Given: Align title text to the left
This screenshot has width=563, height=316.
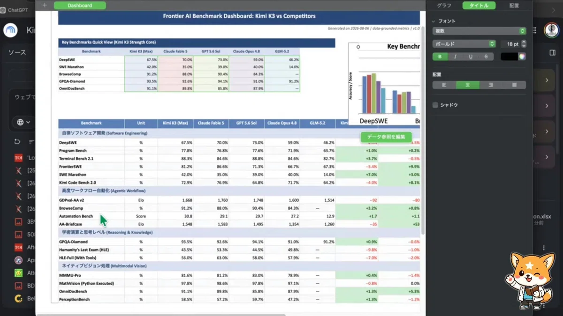Looking at the screenshot, I should [444, 85].
